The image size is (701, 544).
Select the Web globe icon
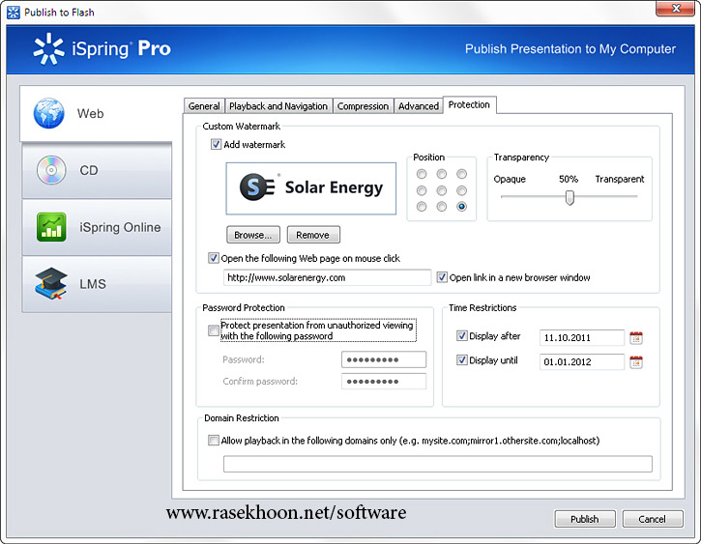pyautogui.click(x=49, y=113)
